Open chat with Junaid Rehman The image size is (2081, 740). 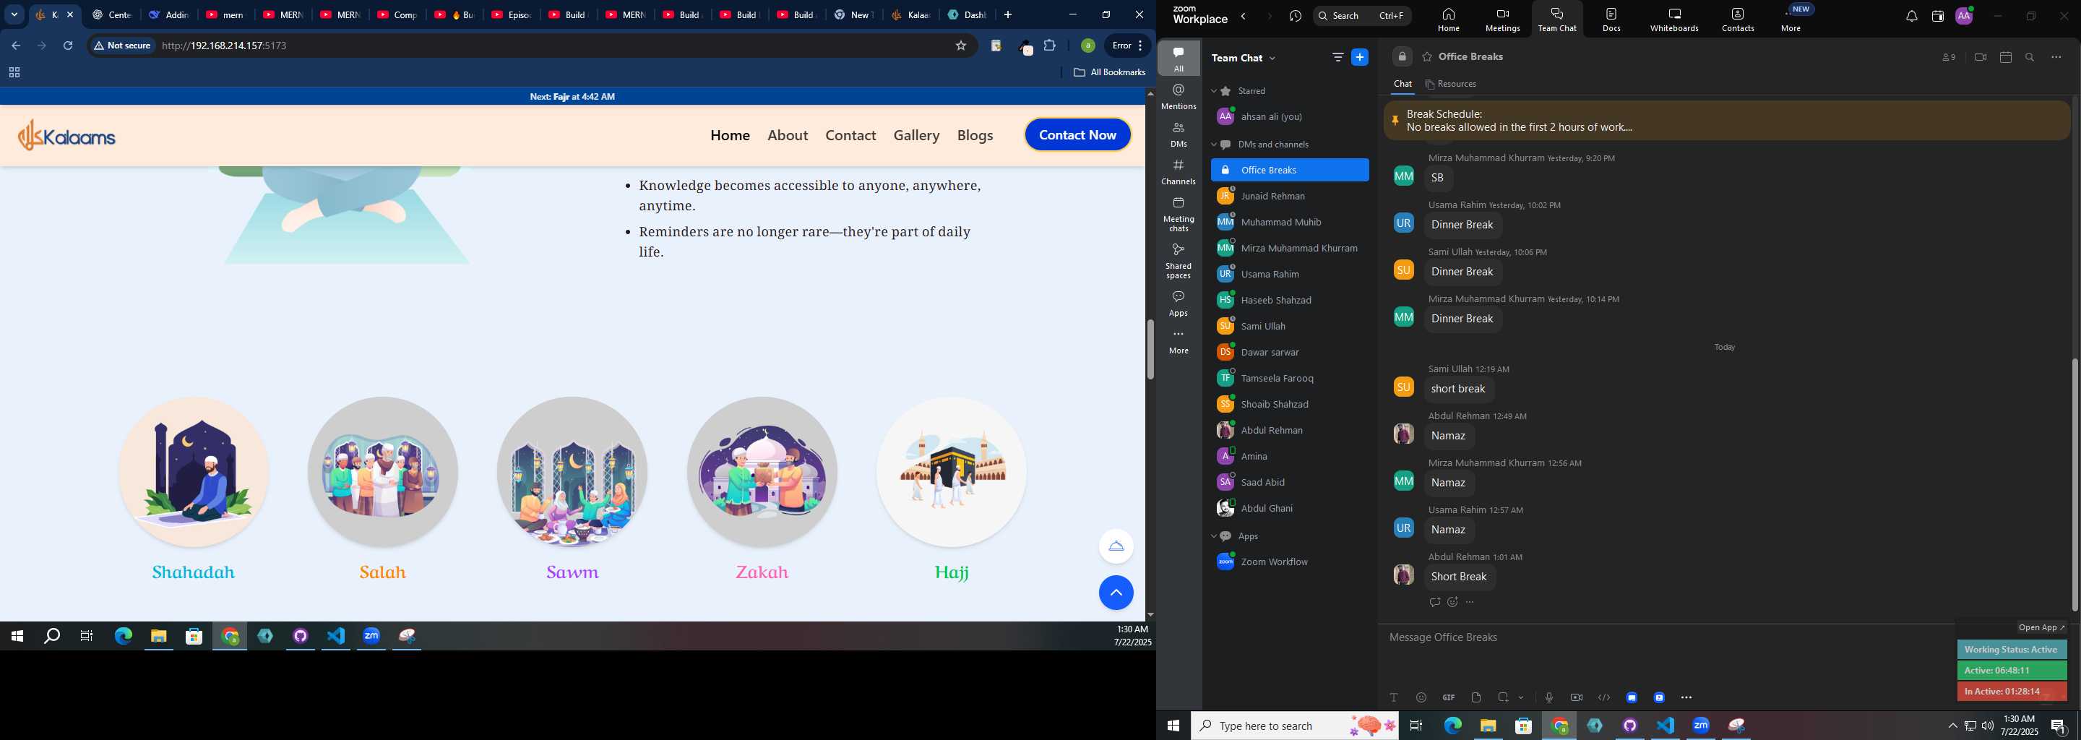[x=1290, y=197]
